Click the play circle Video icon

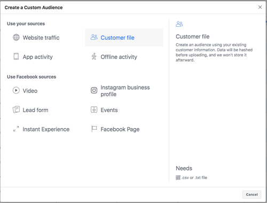pyautogui.click(x=16, y=90)
